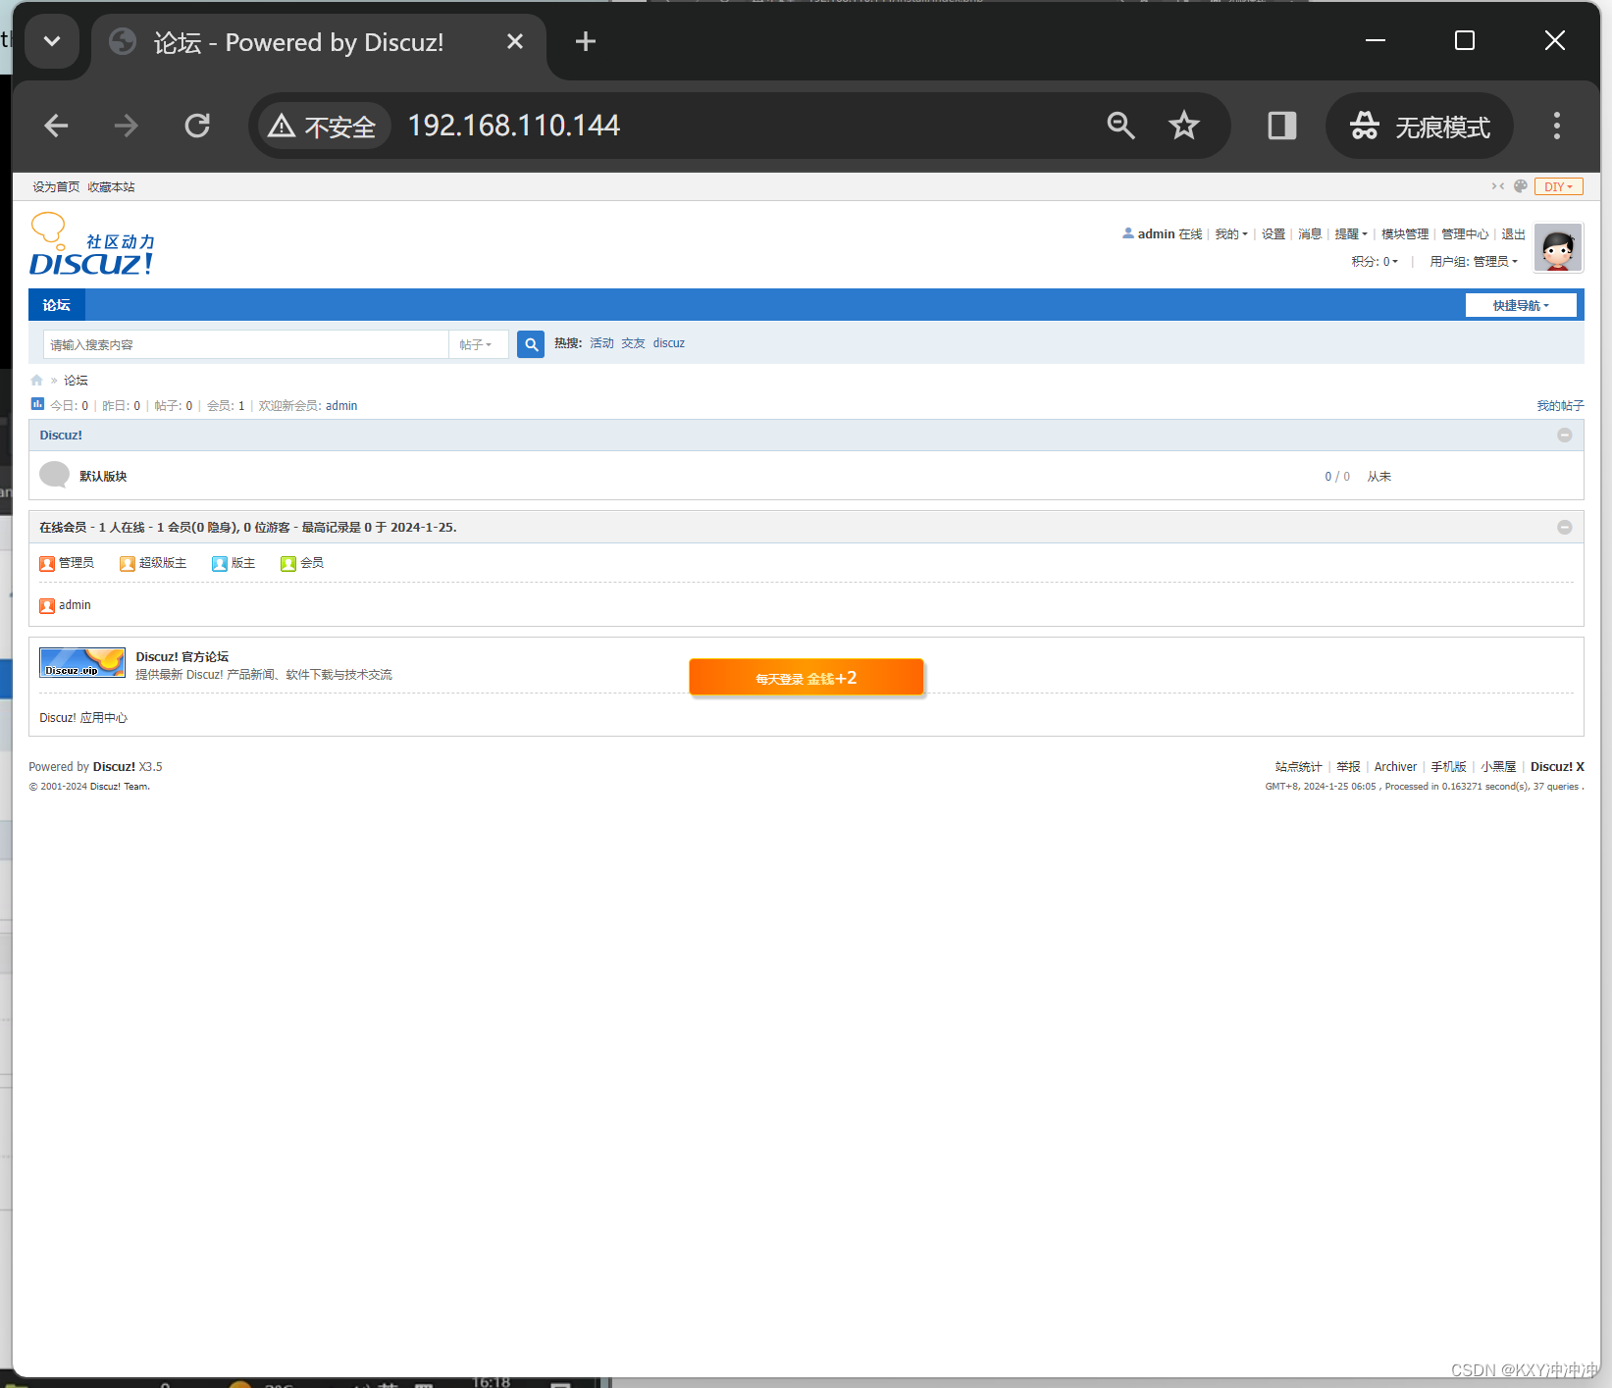
Task: Click welcome new member admin link
Action: pyautogui.click(x=341, y=406)
